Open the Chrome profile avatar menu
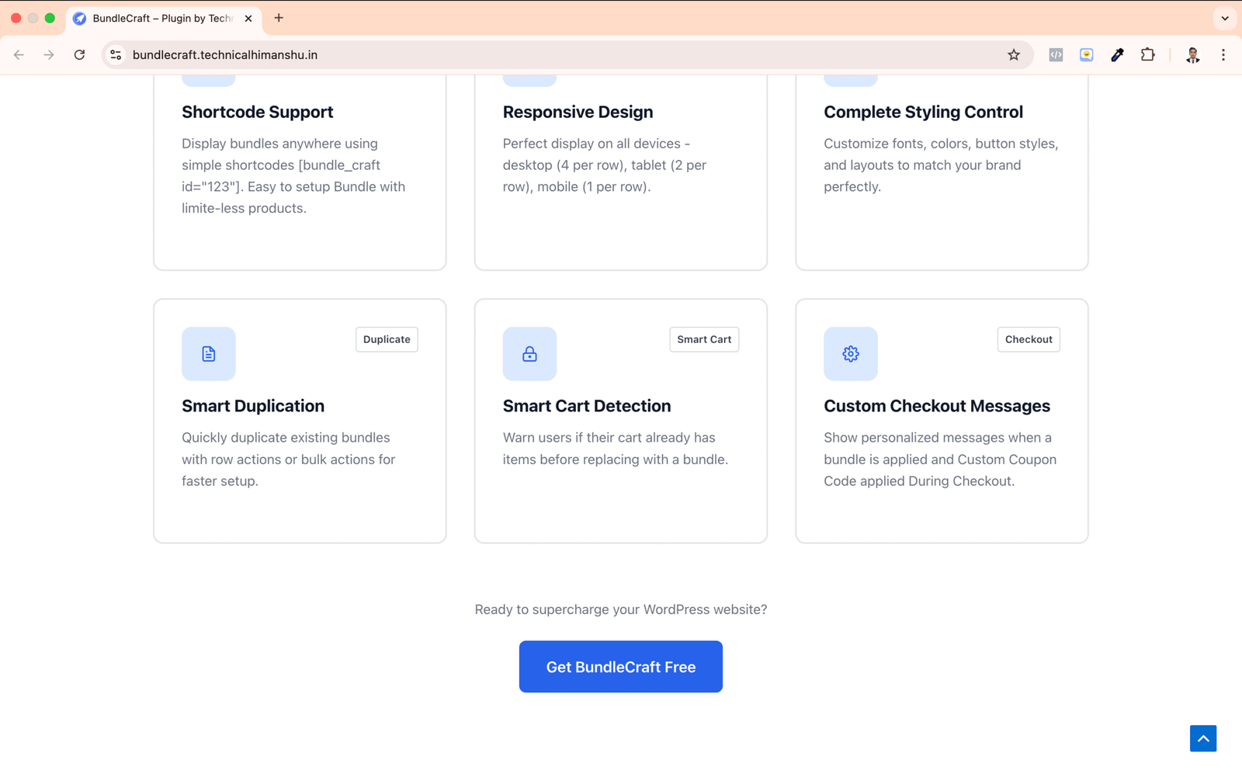The image size is (1242, 777). point(1192,55)
